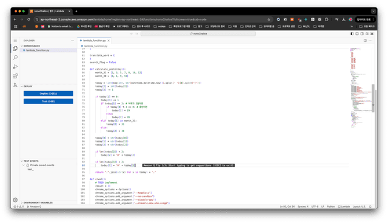
Task: Click the nonoChalice command center search box
Action: 198,33
